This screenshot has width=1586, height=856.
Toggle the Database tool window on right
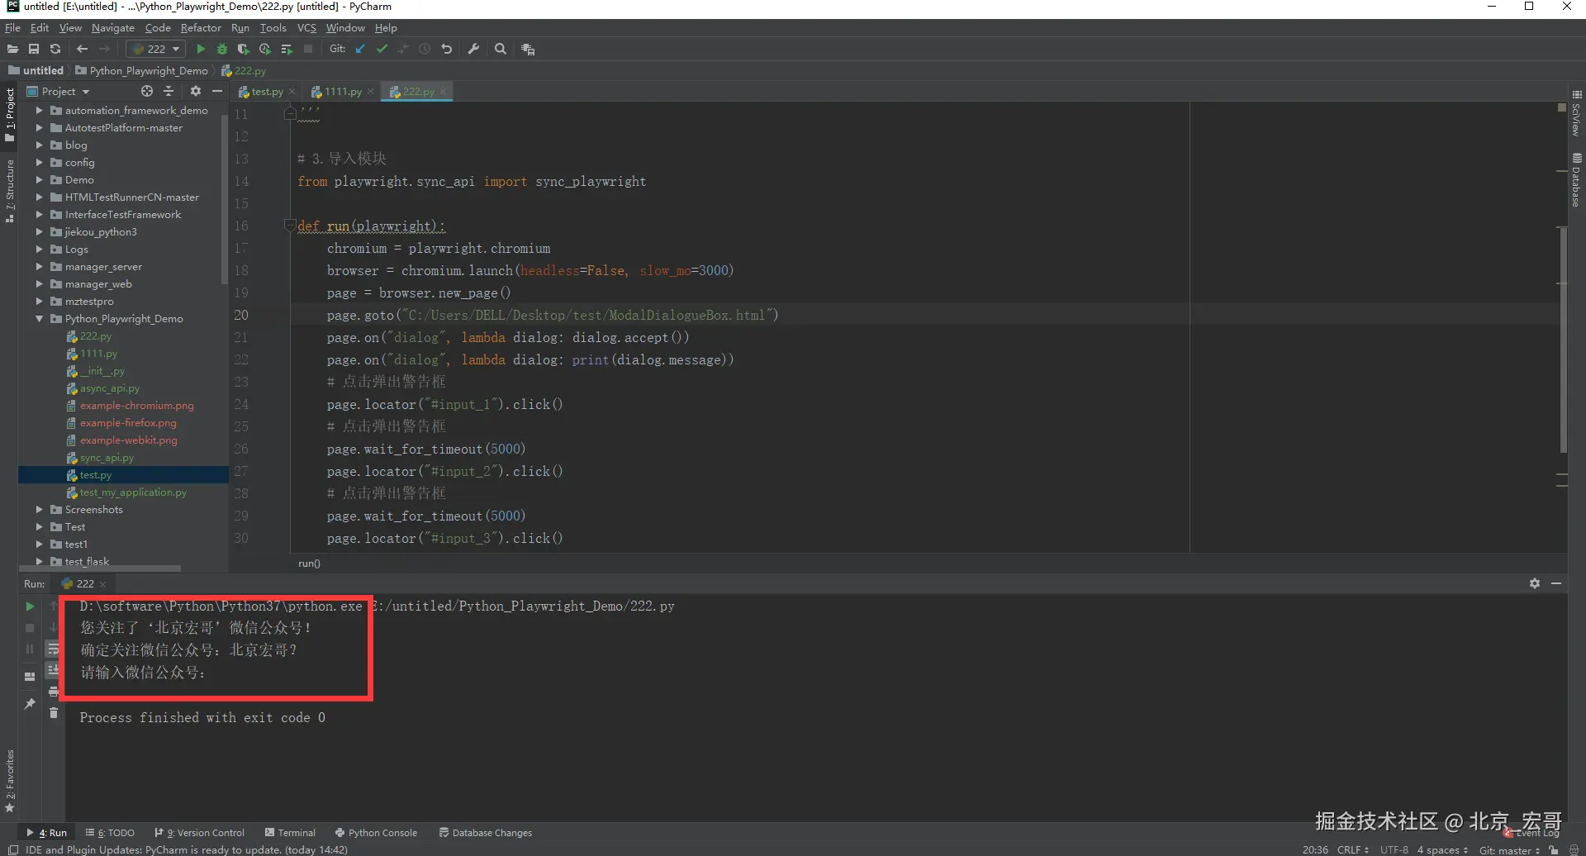[1576, 180]
